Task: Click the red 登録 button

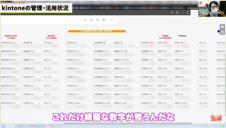Action: pos(216,118)
